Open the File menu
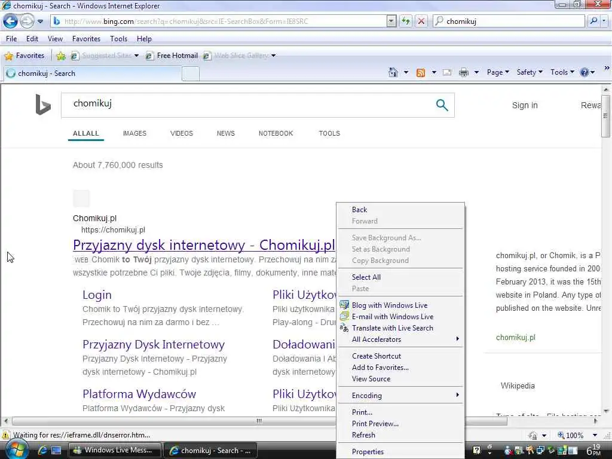 coord(11,39)
